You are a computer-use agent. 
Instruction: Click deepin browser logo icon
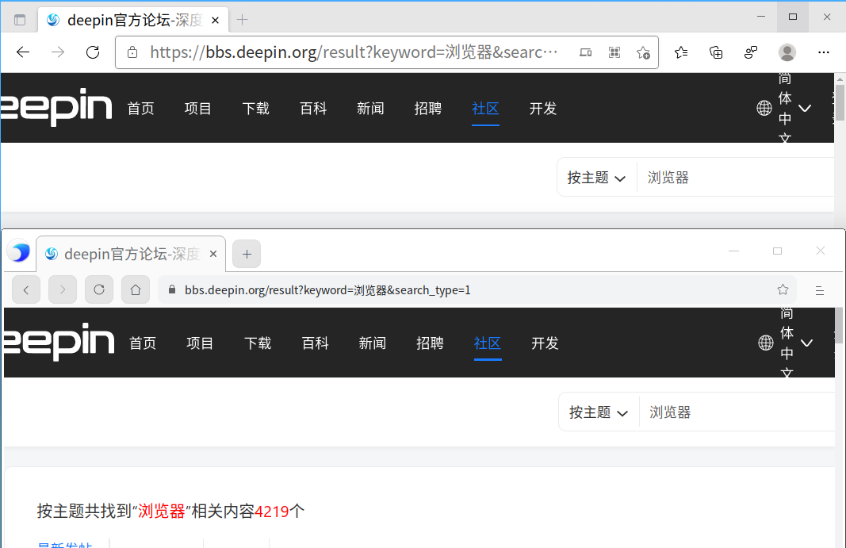click(19, 252)
